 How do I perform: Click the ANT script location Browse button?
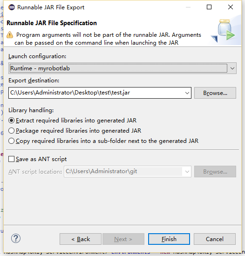[x=215, y=172]
